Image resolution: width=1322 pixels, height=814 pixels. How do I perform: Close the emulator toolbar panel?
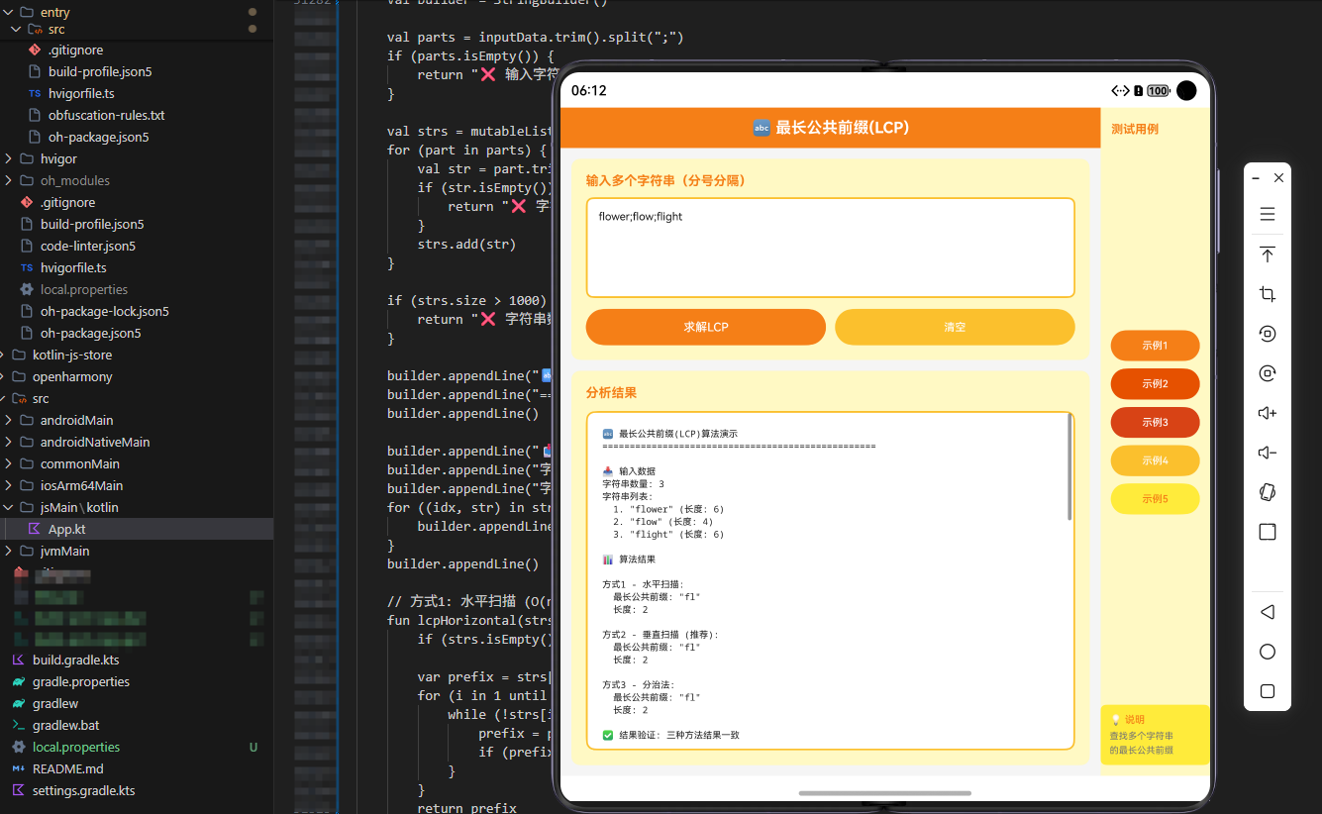tap(1278, 178)
